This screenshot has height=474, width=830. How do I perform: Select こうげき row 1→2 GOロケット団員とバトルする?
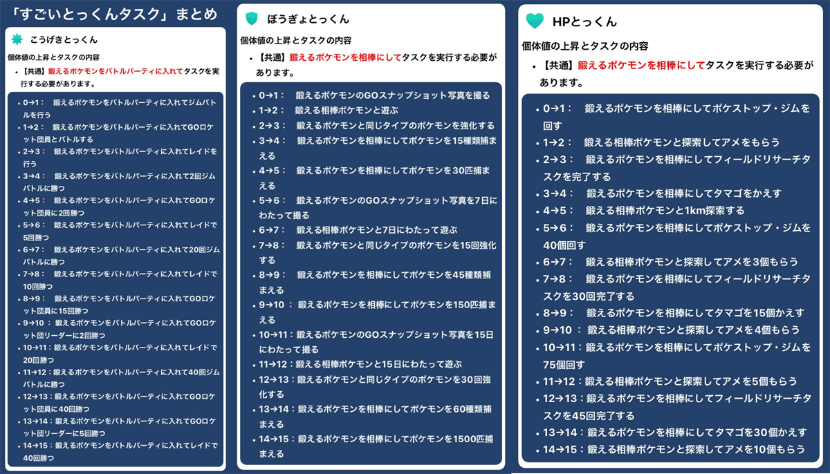pos(119,133)
